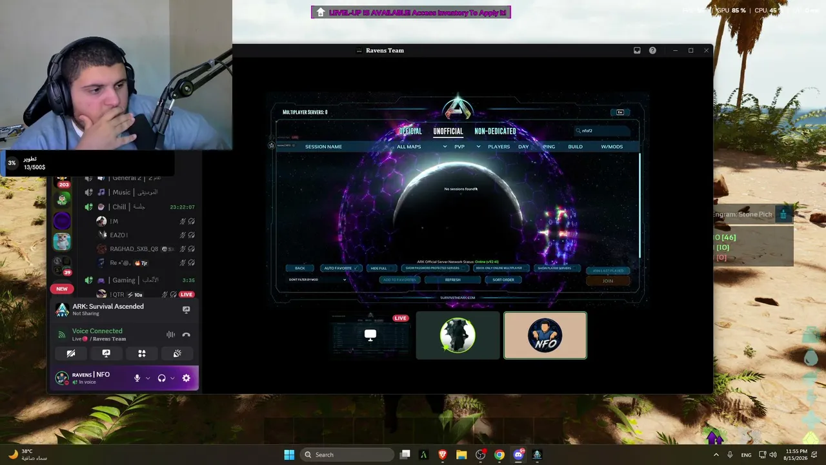Open the purple circle server icon
Screen dimensions: 826x465
62,222
